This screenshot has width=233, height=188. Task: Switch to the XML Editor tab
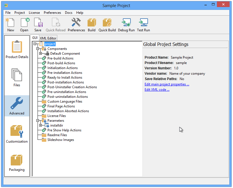click(48, 38)
